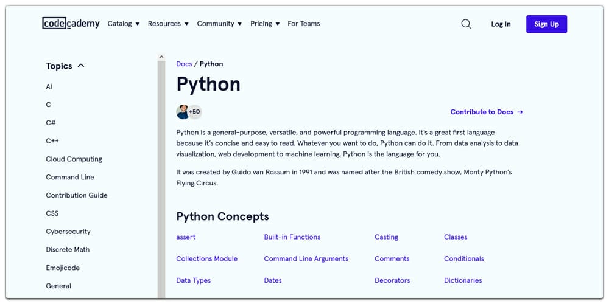Expand the Community dropdown menu
This screenshot has height=304, width=609.
[219, 24]
